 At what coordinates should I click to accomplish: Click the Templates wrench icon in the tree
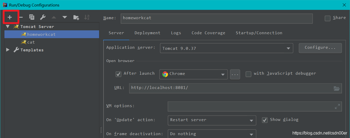(16, 50)
